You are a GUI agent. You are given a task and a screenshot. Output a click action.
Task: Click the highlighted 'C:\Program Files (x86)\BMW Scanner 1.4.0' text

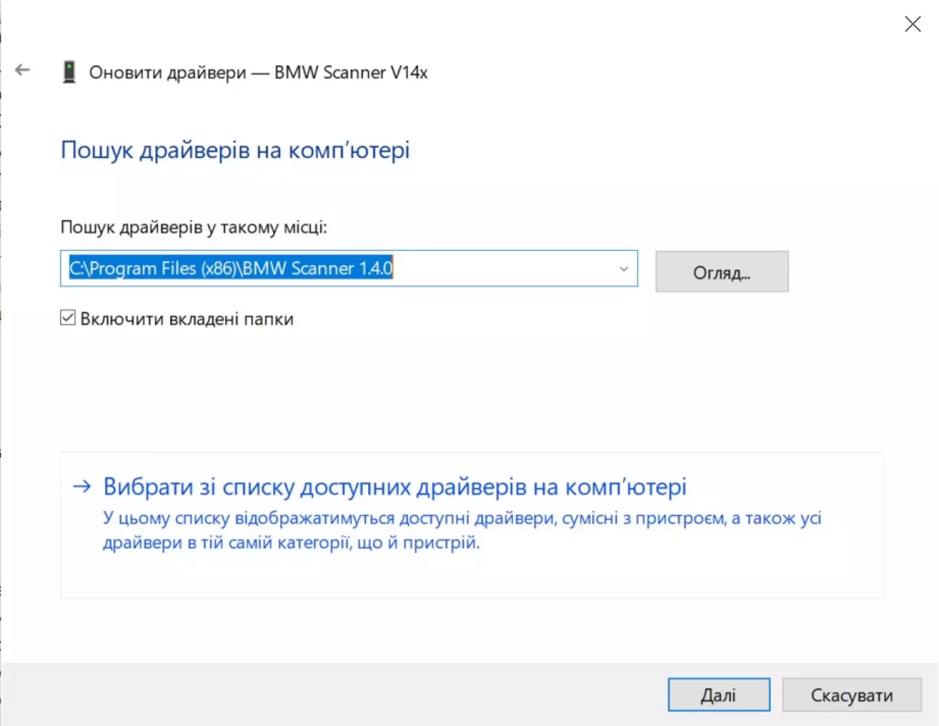click(x=230, y=268)
